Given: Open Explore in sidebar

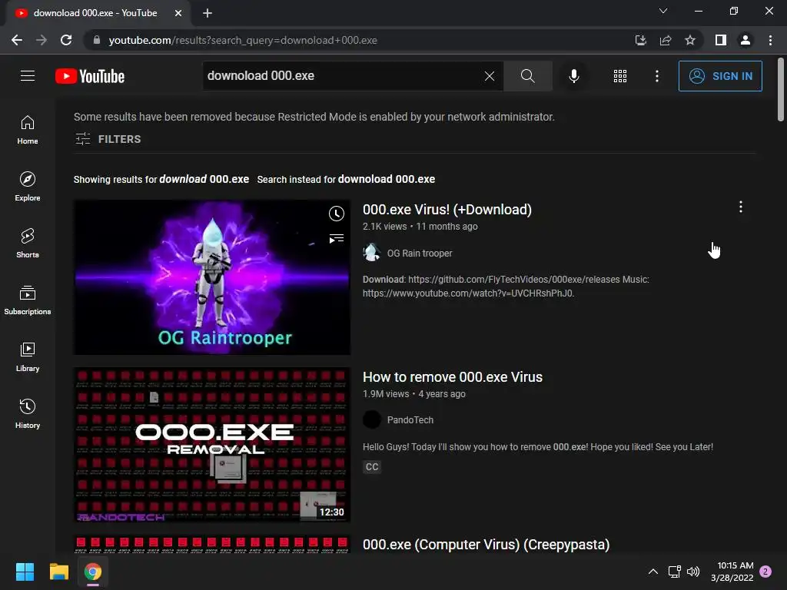Looking at the screenshot, I should [x=28, y=187].
